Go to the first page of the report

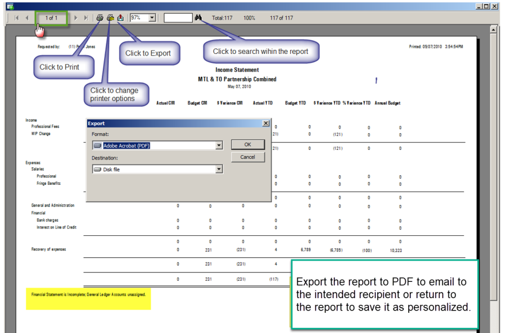(x=16, y=18)
